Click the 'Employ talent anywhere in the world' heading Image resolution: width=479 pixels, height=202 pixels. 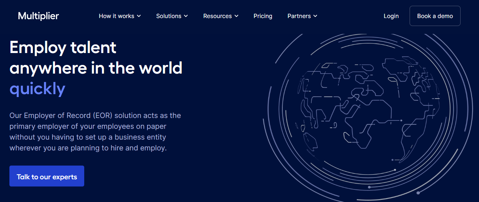(96, 57)
